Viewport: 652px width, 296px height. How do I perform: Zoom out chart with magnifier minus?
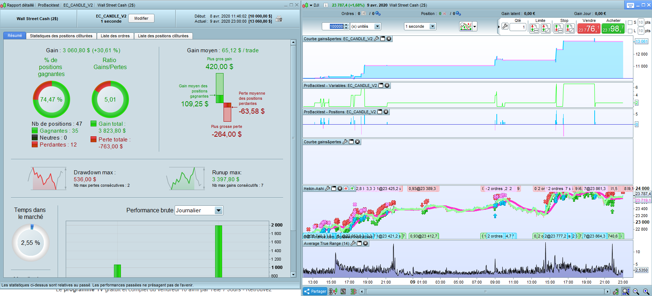636,291
